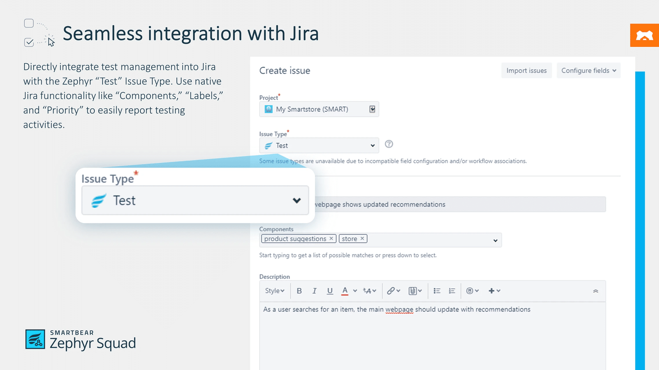Apply italic formatting in description editor
This screenshot has width=659, height=370.
(x=314, y=291)
